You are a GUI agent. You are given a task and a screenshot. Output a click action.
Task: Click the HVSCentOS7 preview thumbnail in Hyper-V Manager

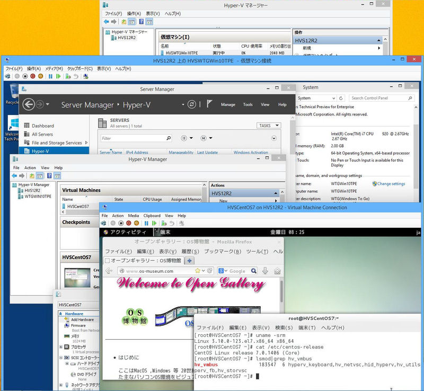coord(77,278)
